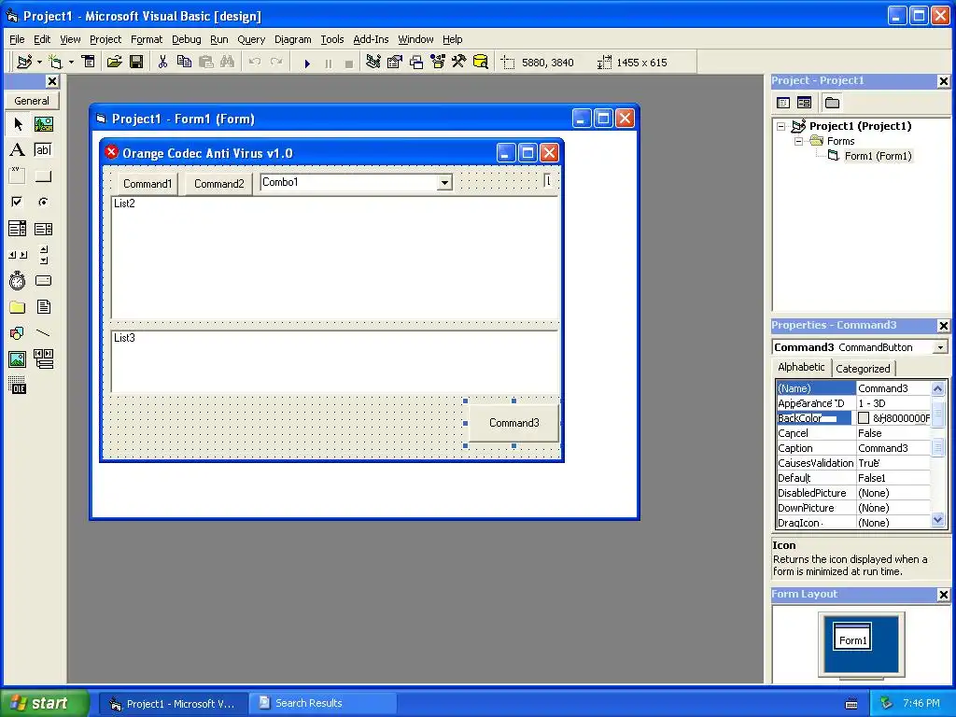Expand the Combo1 dropdown arrow on the form
956x717 pixels.
[x=445, y=182]
